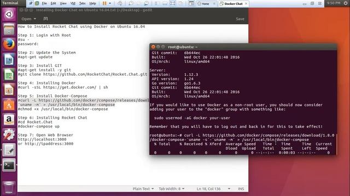Take VM snapshot toolbar icon

pyautogui.click(x=131, y=3)
